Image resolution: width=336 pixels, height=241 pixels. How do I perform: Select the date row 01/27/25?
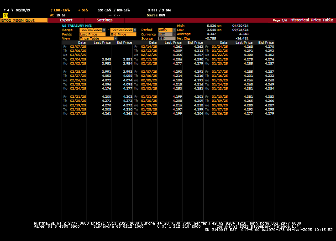[x=149, y=114]
